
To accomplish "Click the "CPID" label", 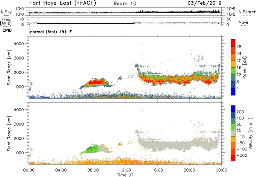I will click(x=7, y=30).
